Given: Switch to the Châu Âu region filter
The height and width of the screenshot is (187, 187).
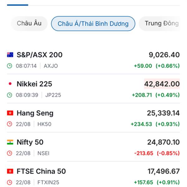Looking at the screenshot, I should pyautogui.click(x=29, y=23).
